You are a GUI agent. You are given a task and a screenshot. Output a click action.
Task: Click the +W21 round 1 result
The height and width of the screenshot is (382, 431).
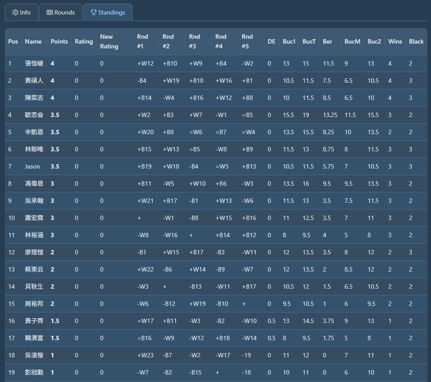coord(145,201)
